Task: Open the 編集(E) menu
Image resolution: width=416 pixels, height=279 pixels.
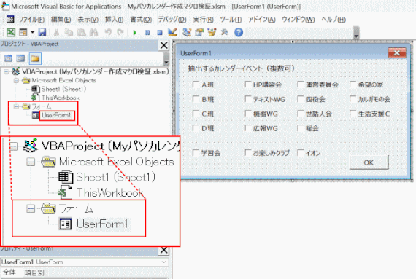Action: (x=61, y=20)
